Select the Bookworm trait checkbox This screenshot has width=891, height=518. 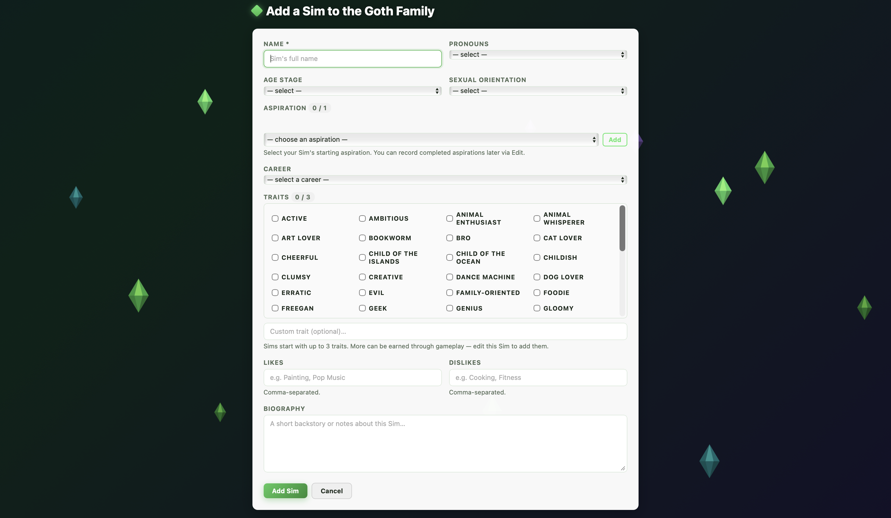coord(362,238)
